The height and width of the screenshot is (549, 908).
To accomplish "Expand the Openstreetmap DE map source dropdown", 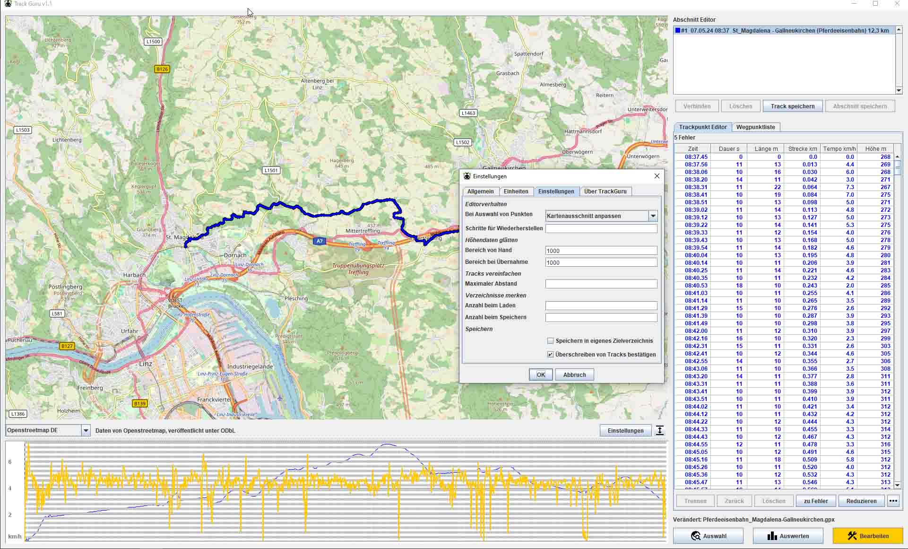I will (x=86, y=430).
